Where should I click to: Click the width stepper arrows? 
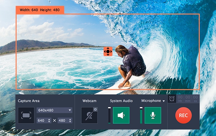pos(49,120)
